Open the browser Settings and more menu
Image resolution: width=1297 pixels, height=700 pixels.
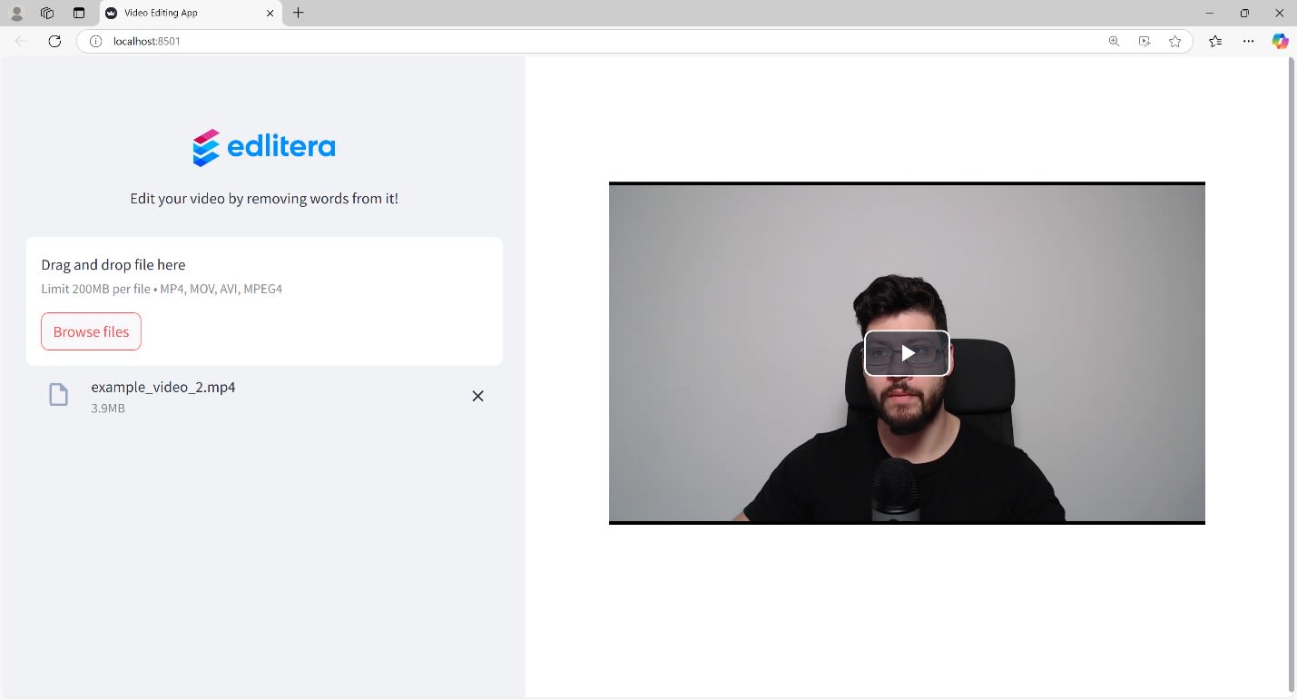tap(1249, 41)
